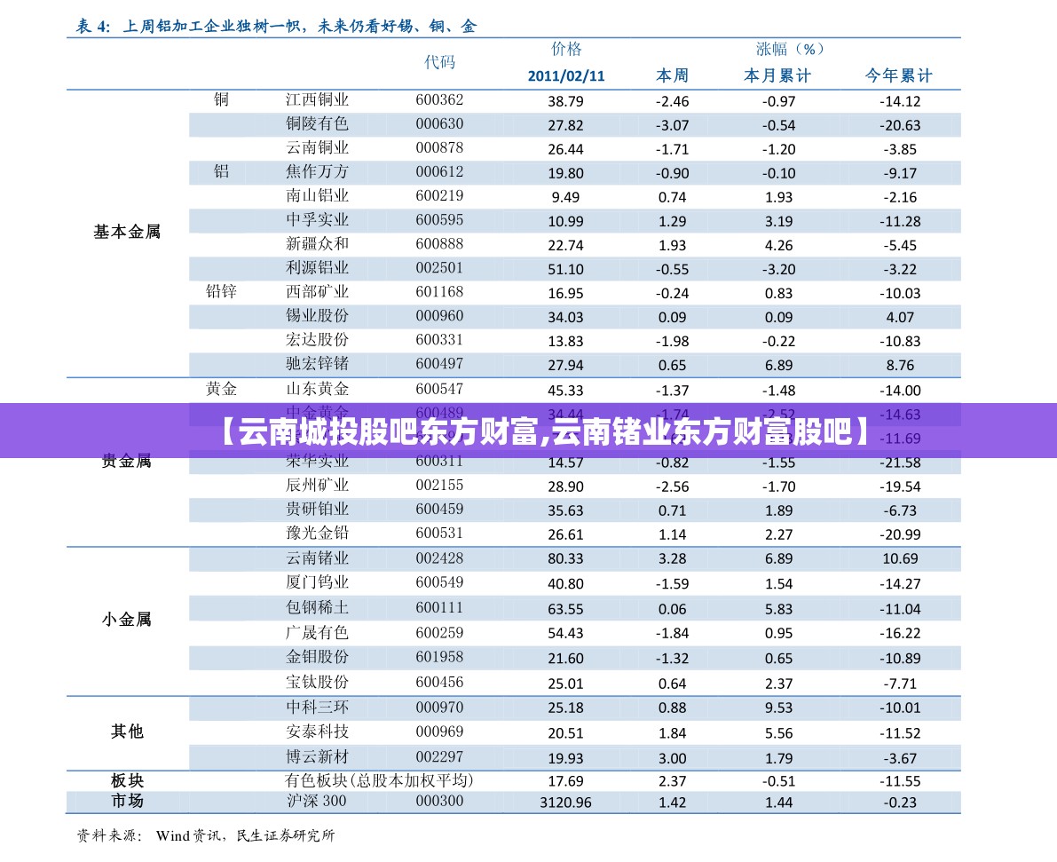
Task: Click the source note 资料来源 Wind资讯
Action: 206,835
